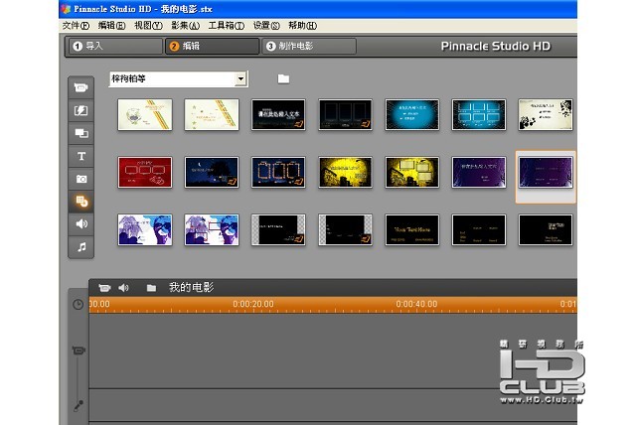Select the night sky tree silhouette template
The height and width of the screenshot is (425, 636).
(x=212, y=172)
